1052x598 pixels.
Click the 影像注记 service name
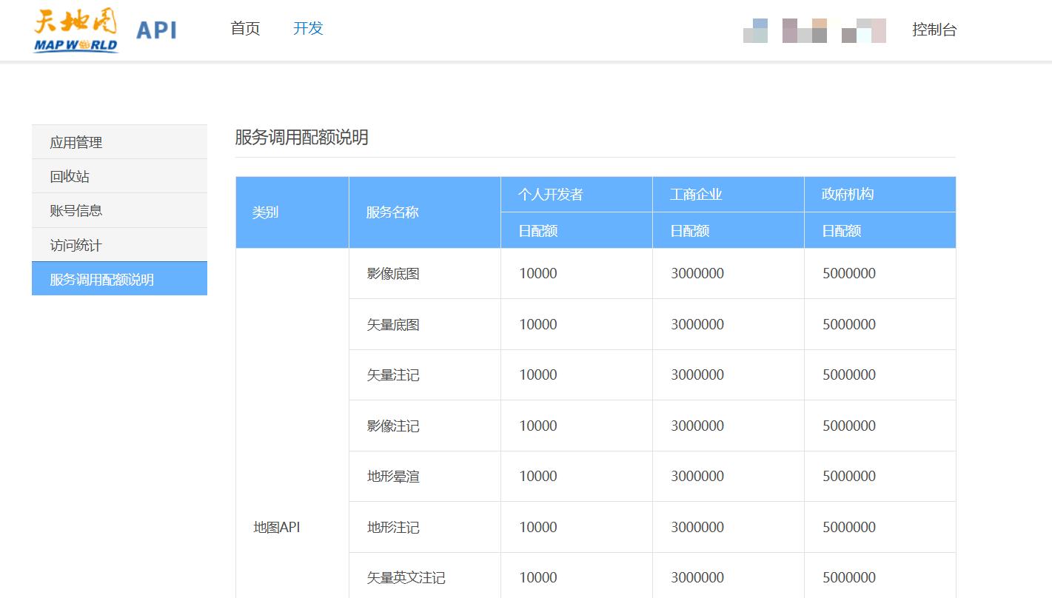[x=393, y=426]
